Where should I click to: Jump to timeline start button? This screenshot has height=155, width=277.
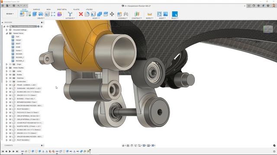click(x=3, y=151)
